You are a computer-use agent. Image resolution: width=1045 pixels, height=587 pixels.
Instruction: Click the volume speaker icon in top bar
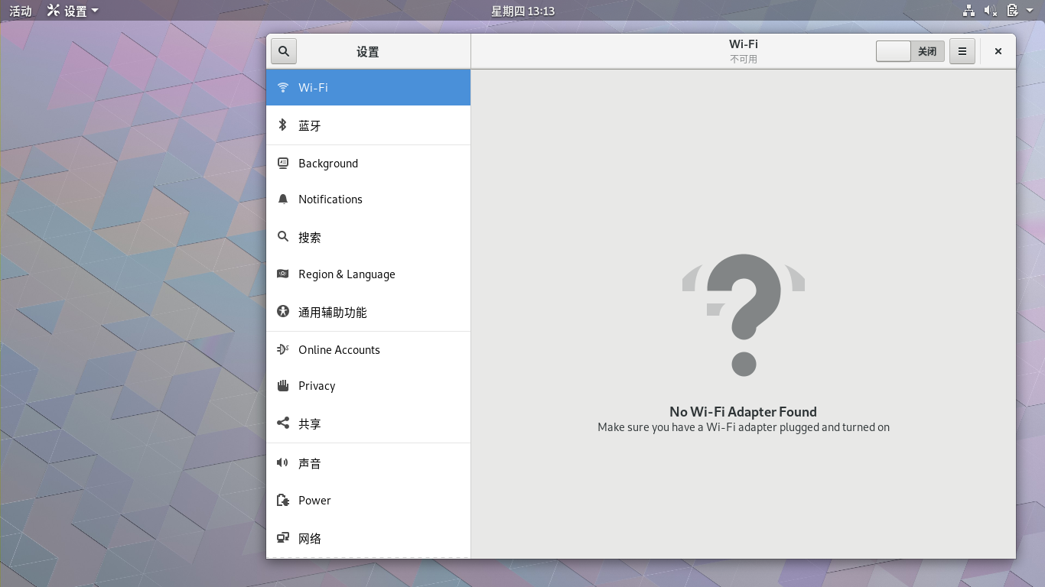990,11
